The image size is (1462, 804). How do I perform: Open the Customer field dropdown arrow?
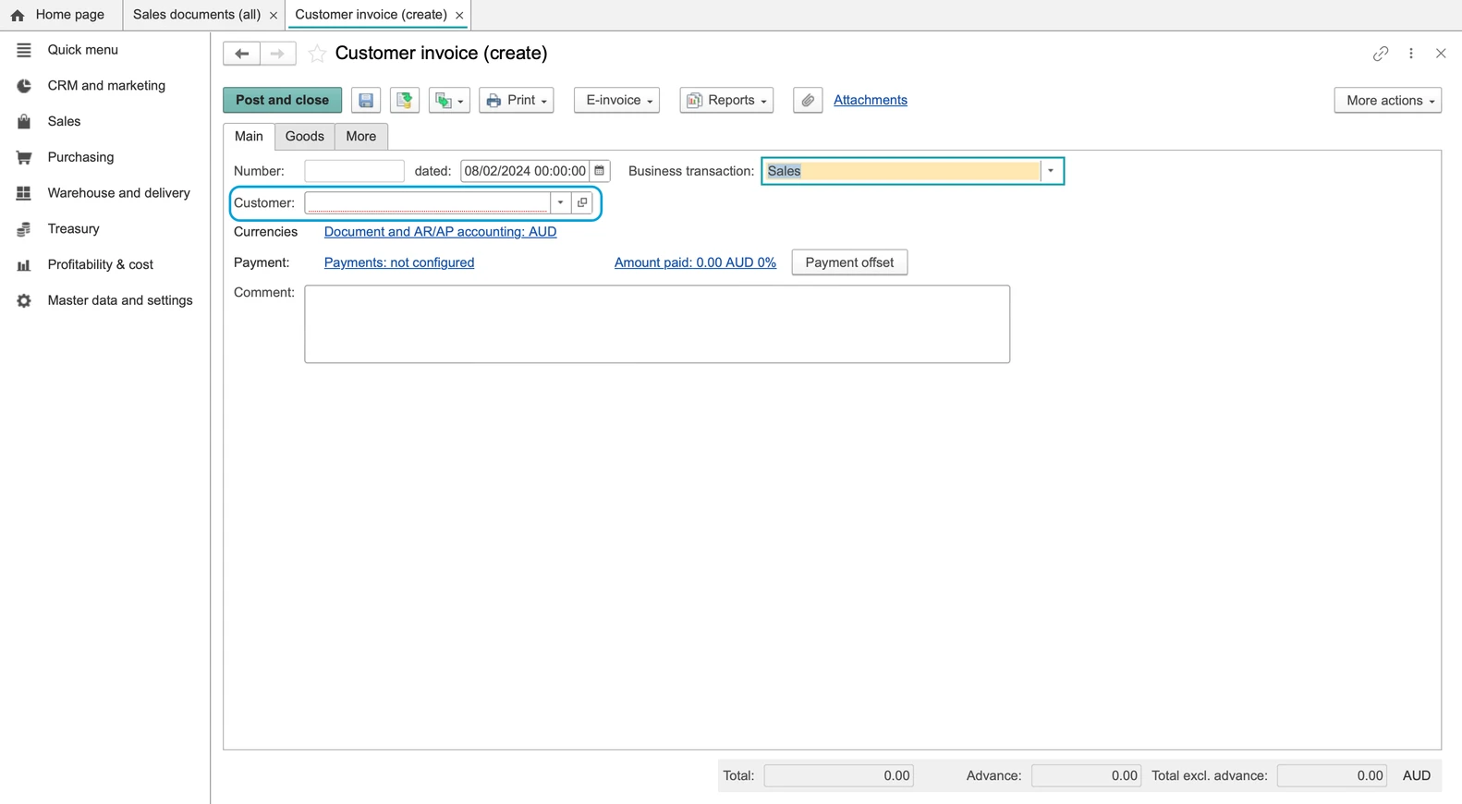pyautogui.click(x=560, y=202)
